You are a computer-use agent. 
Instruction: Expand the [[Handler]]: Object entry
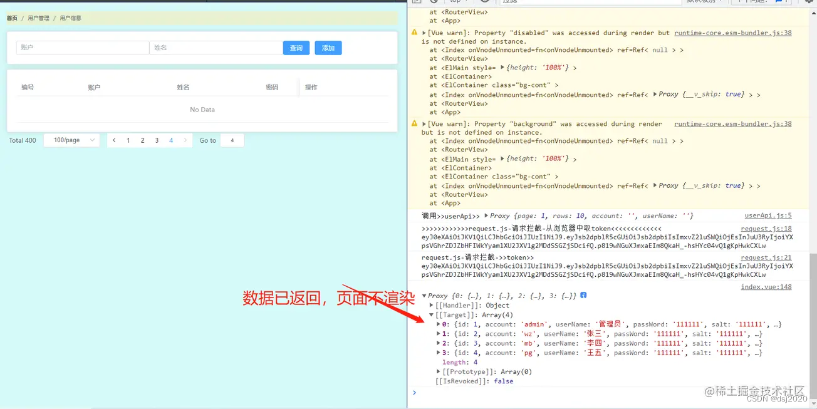(431, 306)
